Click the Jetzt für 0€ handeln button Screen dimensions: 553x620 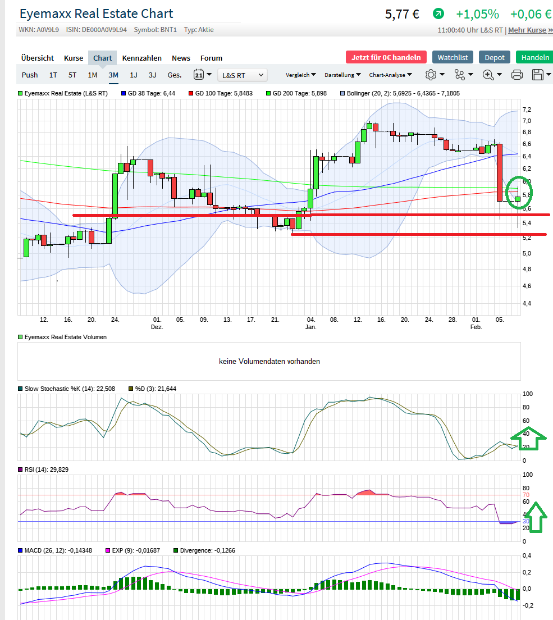(386, 57)
